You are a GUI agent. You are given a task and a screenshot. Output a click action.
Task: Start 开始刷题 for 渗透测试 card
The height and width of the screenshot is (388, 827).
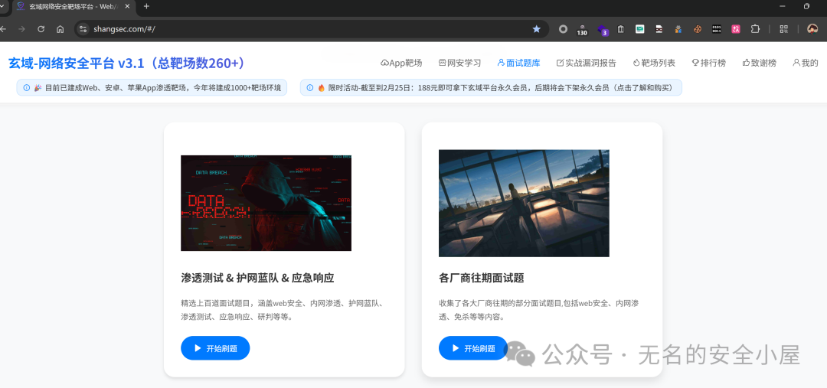pos(215,348)
